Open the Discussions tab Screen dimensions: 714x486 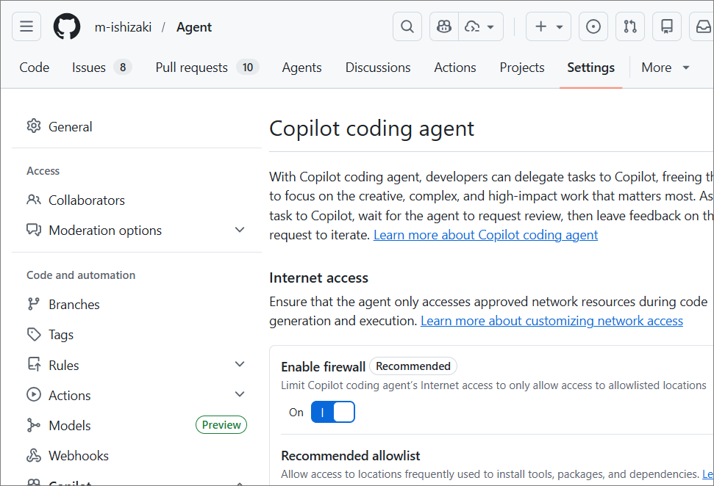(378, 68)
